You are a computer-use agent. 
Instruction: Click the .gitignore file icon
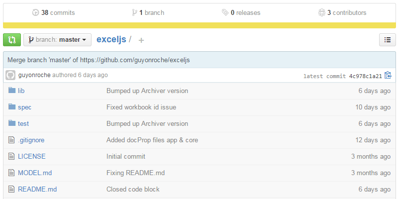pos(12,140)
